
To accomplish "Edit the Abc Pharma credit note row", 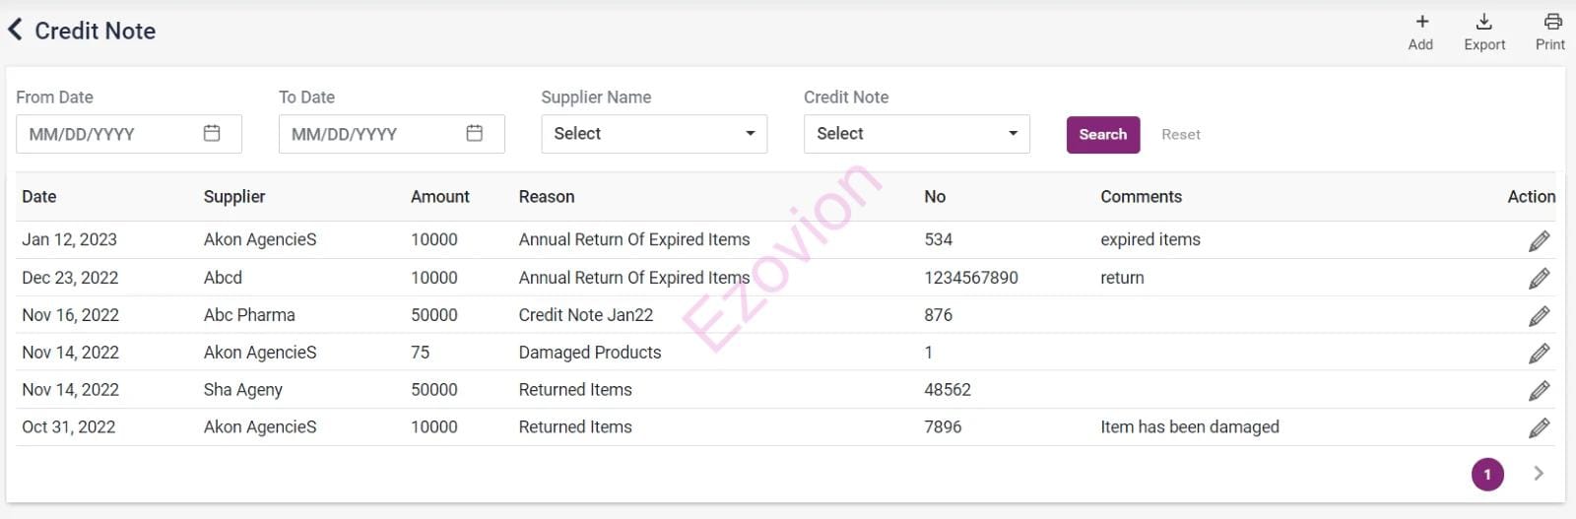I will click(x=1539, y=316).
